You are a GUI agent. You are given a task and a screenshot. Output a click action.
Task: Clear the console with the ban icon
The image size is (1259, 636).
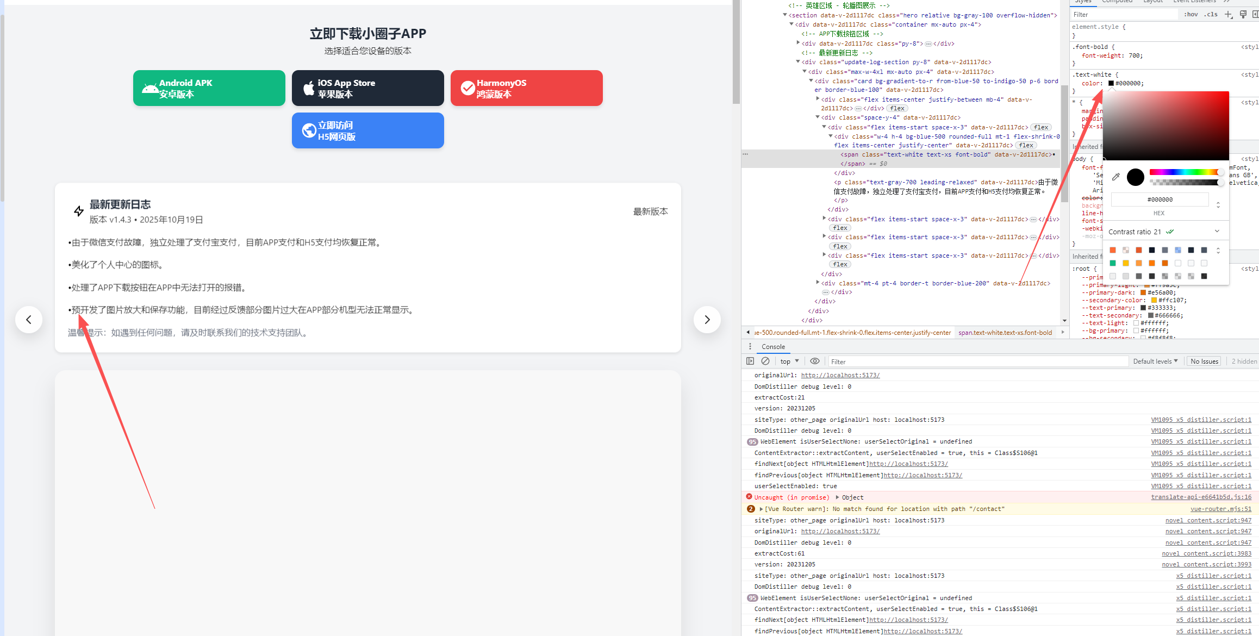tap(765, 361)
